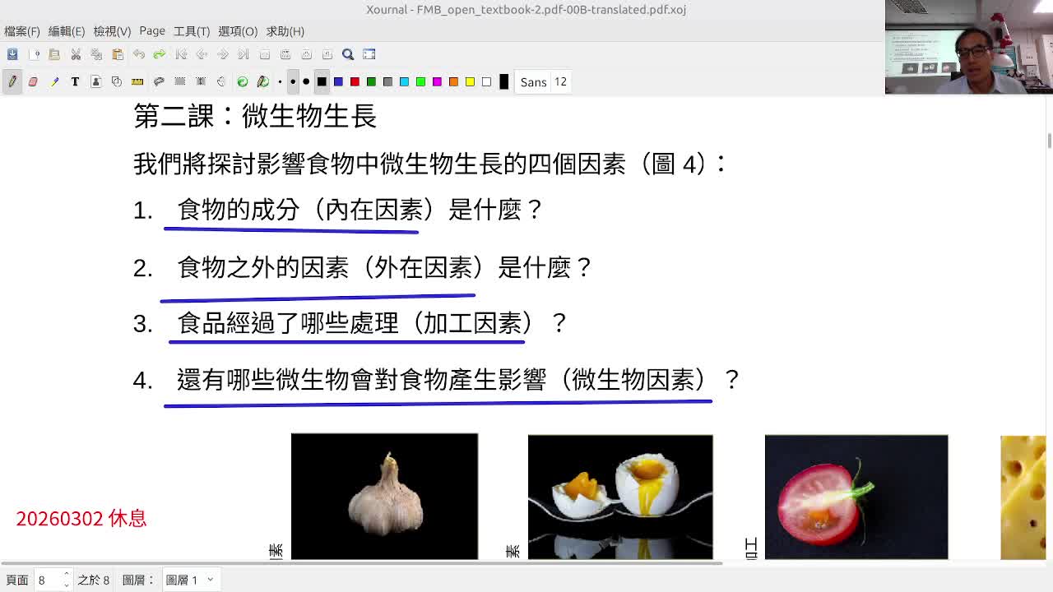Click the garlic image in the document
1053x592 pixels.
(x=384, y=497)
